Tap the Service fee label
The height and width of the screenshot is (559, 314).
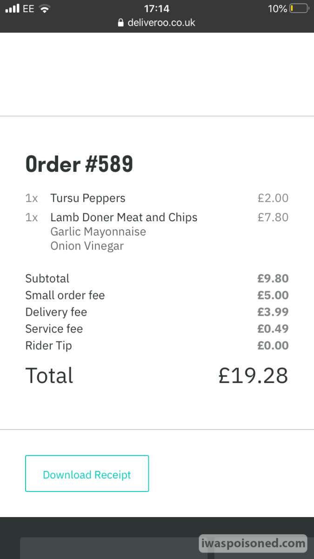point(54,329)
